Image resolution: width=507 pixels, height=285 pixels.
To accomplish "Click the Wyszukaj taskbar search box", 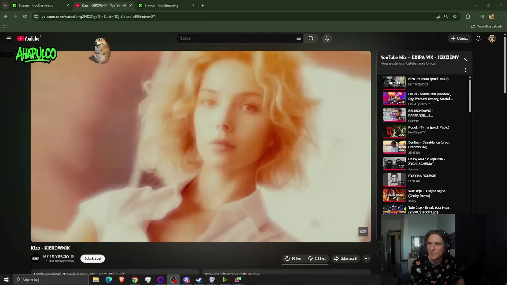I will [x=50, y=280].
